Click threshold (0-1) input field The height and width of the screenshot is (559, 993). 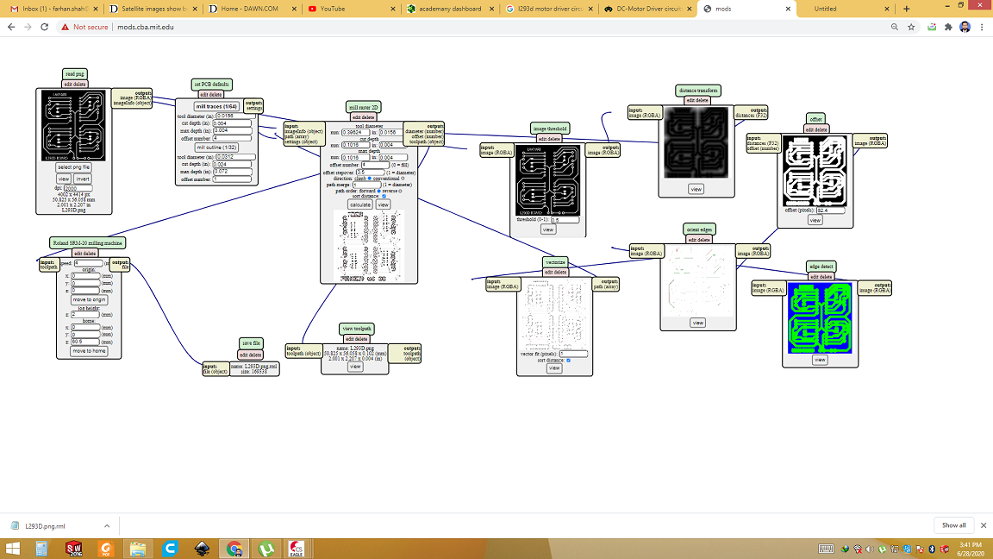(565, 220)
